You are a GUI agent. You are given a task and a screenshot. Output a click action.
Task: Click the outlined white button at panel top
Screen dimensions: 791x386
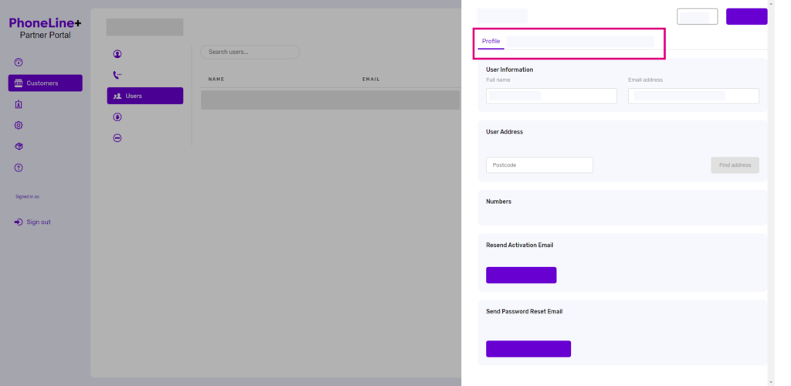(x=697, y=17)
